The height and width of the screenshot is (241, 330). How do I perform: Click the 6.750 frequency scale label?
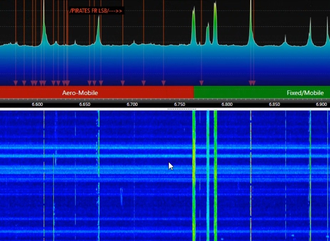pyautogui.click(x=179, y=105)
